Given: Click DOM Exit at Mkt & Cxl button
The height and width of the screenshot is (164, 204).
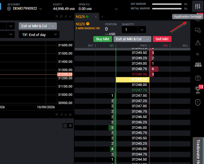Looking at the screenshot, I should click(129, 39).
